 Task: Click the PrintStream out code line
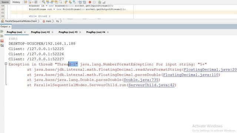77,9
